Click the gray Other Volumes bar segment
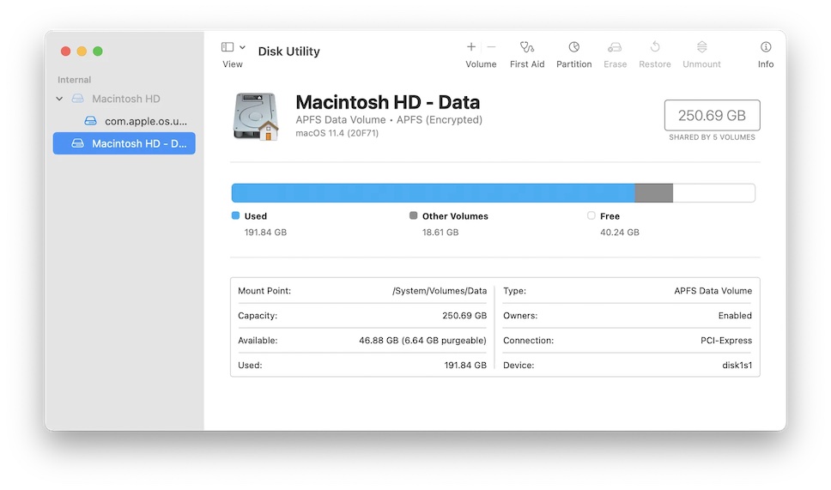Viewport: 831px width, 490px height. coord(654,193)
